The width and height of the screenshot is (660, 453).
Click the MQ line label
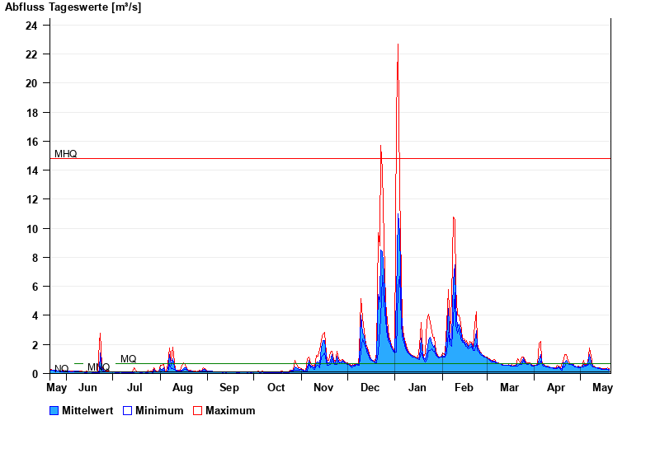tap(129, 359)
